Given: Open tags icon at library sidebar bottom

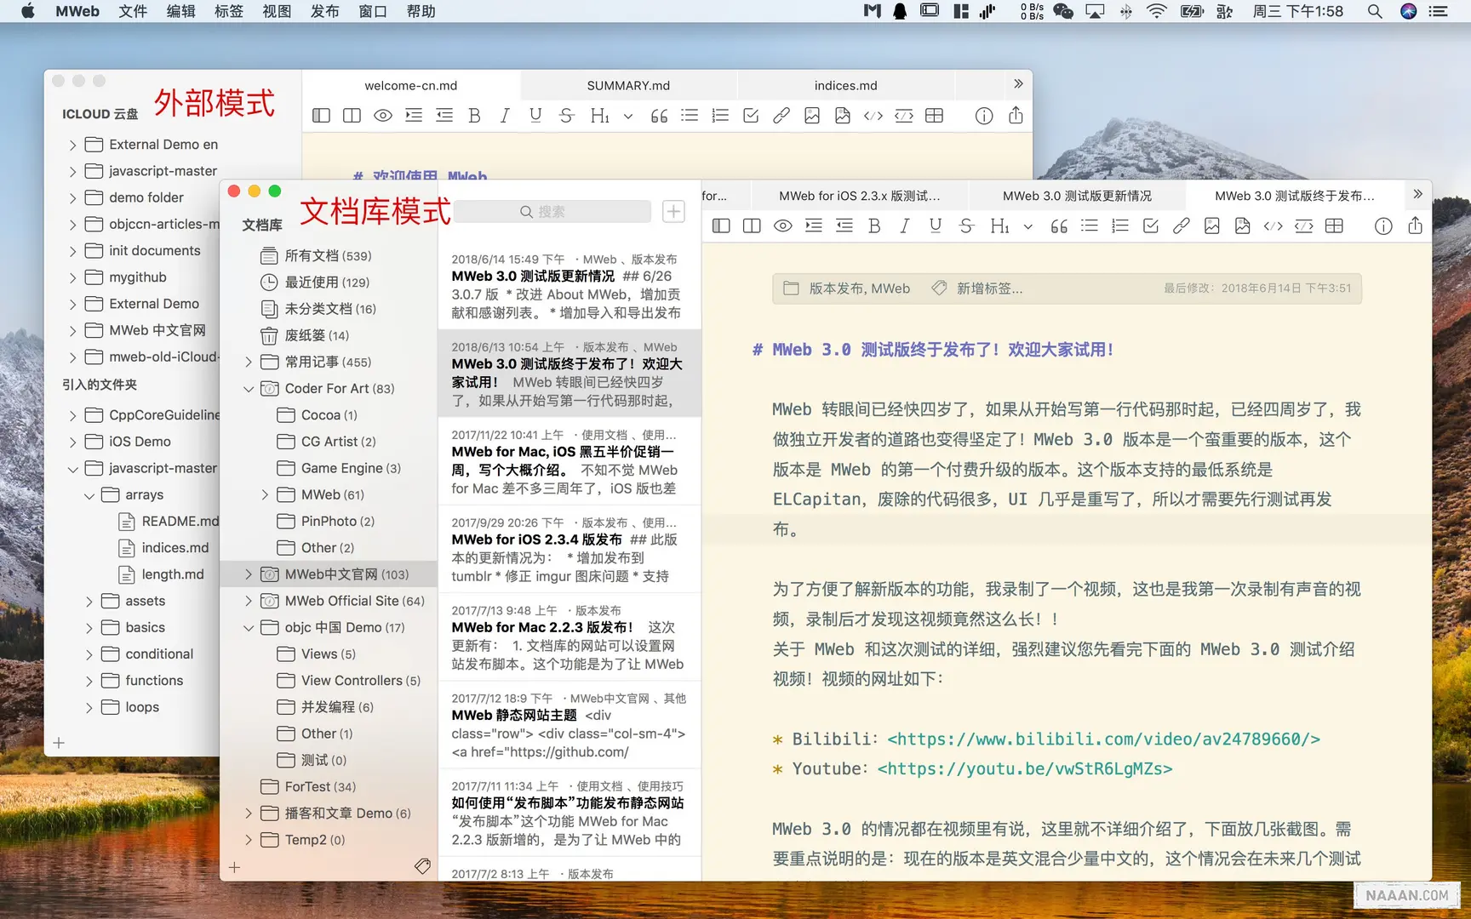Looking at the screenshot, I should coord(422,866).
